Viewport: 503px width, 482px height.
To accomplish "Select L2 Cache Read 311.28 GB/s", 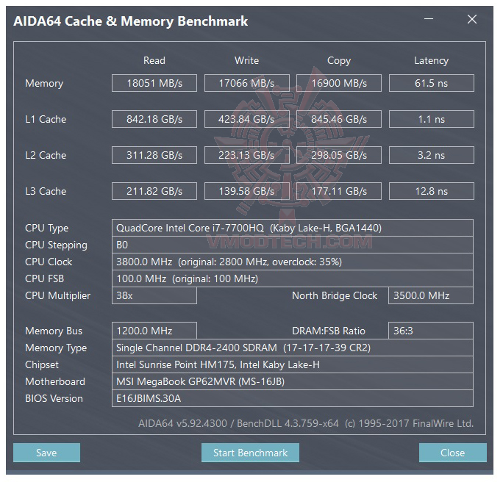I will (x=154, y=155).
